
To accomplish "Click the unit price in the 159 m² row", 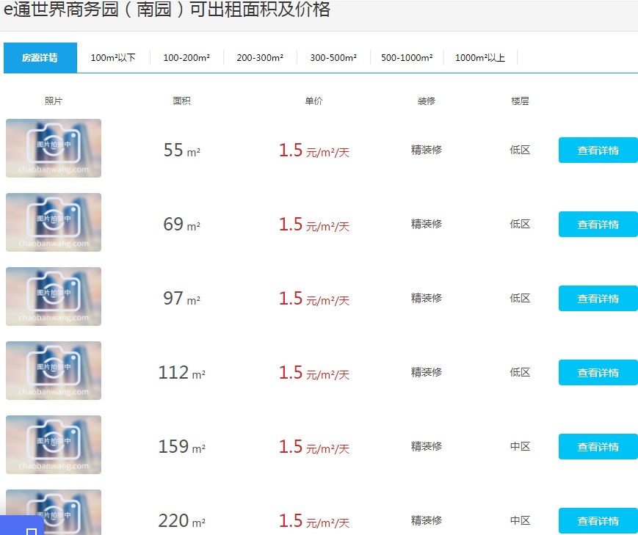I will tap(314, 446).
